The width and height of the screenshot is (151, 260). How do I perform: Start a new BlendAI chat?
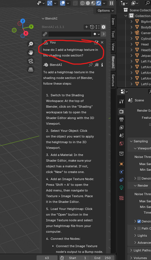coord(86,27)
